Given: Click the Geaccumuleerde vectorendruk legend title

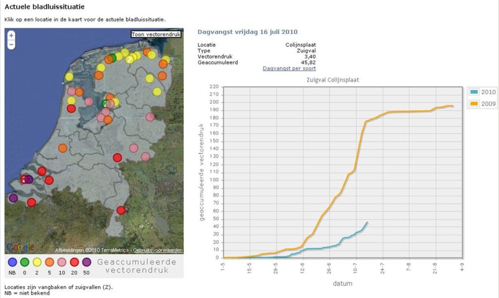Looking at the screenshot, I should [x=137, y=266].
